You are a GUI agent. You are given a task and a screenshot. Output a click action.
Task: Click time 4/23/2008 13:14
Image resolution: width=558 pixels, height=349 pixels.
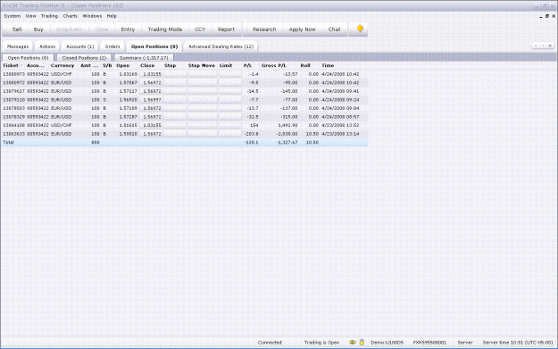pos(340,134)
